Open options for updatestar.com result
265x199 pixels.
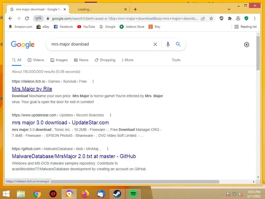coord(110,115)
